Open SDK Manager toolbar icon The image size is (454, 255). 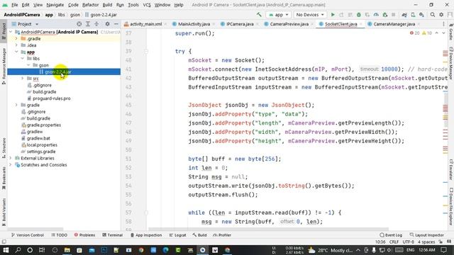[x=421, y=14]
